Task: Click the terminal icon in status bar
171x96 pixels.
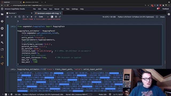Action: [x=6, y=94]
